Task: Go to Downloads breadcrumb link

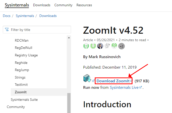Action: 48,16
